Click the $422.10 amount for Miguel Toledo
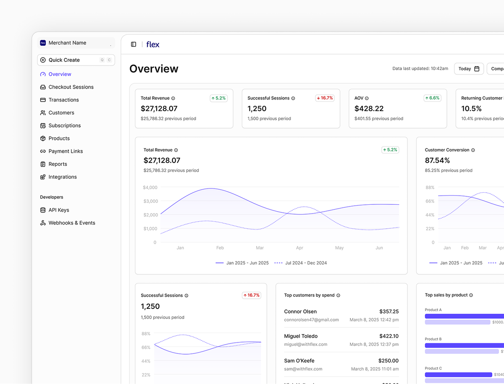Viewport: 504px width, 384px height. [389, 336]
